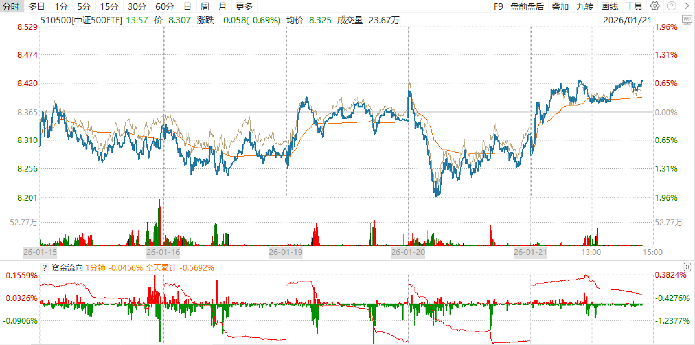Switch to 多日 multi-day view
The width and height of the screenshot is (695, 345).
(x=36, y=6)
